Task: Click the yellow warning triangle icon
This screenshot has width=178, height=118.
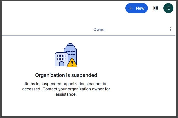Action: (x=72, y=63)
